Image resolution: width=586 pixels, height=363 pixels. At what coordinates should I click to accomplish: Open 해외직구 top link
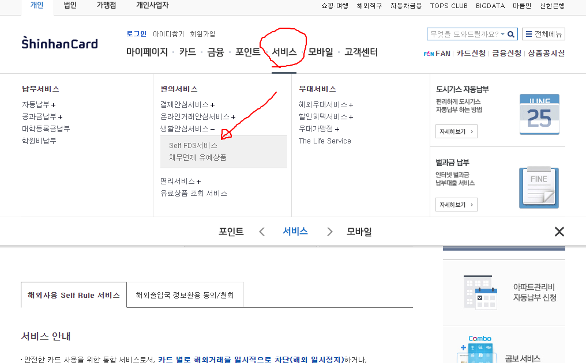tap(369, 6)
